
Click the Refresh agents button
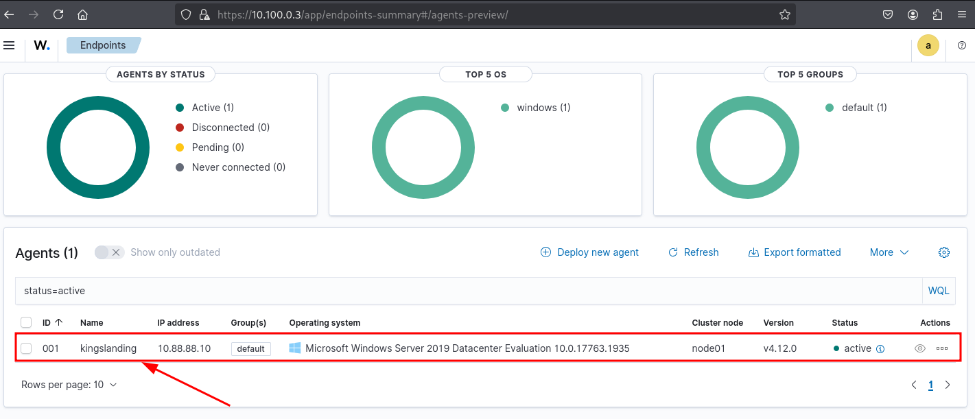point(693,252)
